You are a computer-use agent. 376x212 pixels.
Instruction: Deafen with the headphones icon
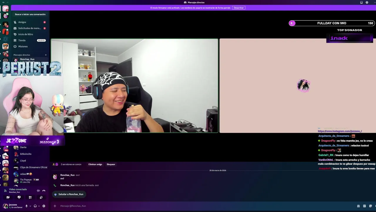point(35,206)
